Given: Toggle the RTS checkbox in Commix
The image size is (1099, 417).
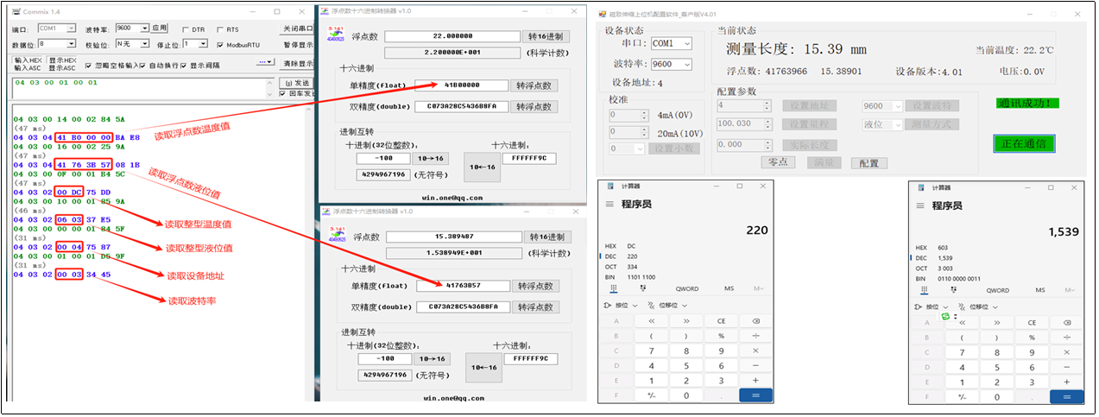Looking at the screenshot, I should (221, 28).
